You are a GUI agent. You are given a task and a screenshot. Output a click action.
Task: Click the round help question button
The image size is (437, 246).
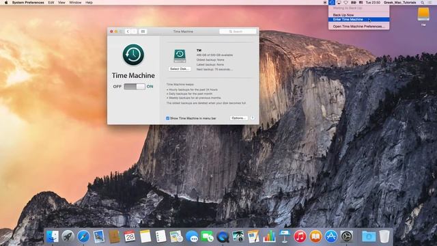(x=253, y=118)
